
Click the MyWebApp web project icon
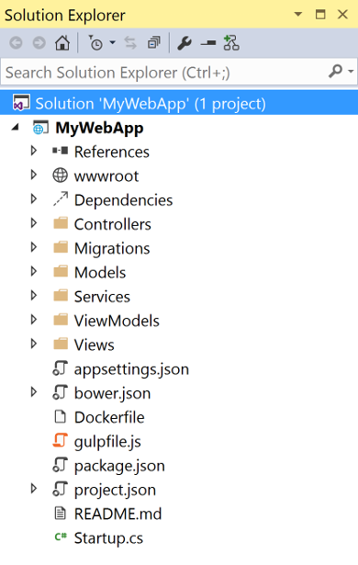[40, 128]
